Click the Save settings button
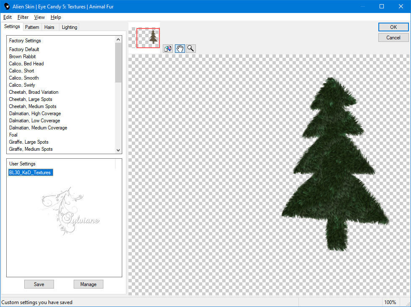Viewport: 411px width, 307px height. (39, 284)
